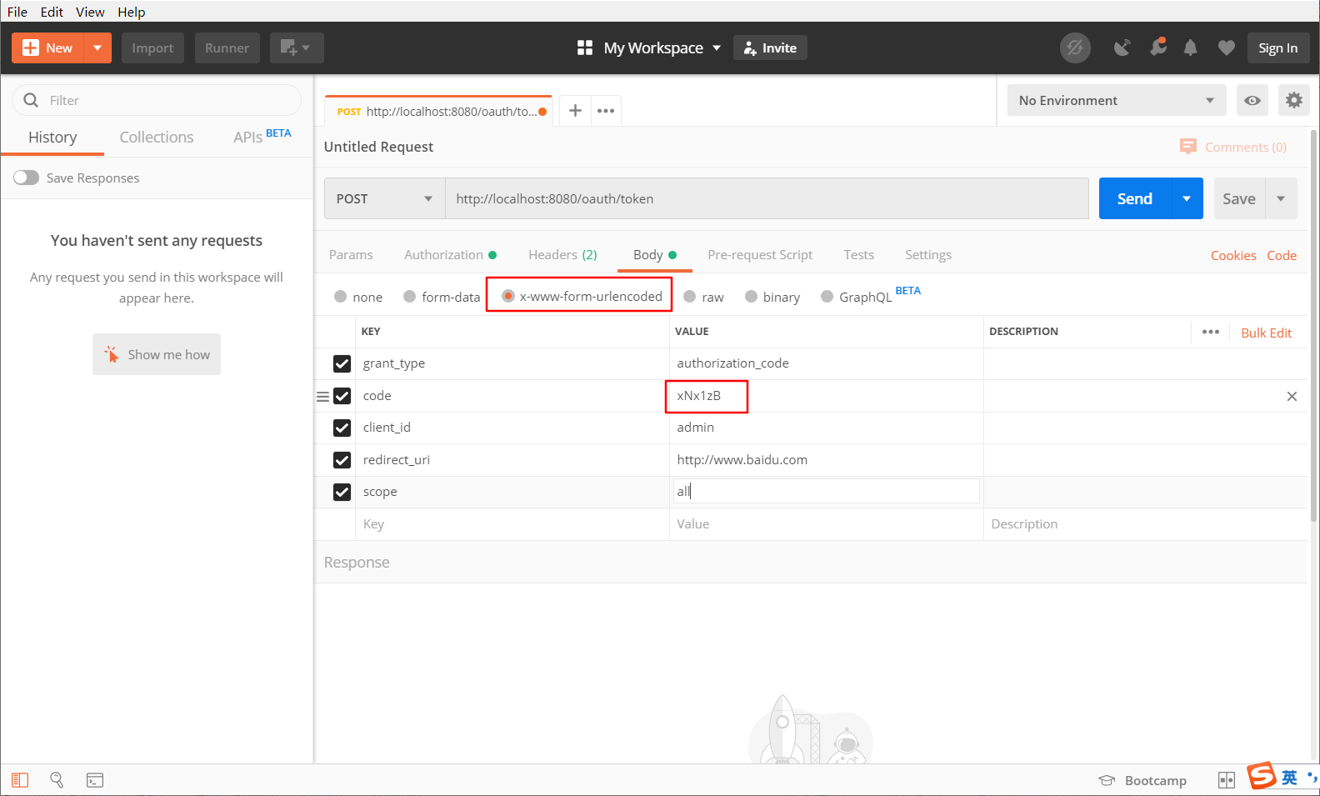1320x796 pixels.
Task: Click the heart icon in header
Action: click(x=1226, y=48)
